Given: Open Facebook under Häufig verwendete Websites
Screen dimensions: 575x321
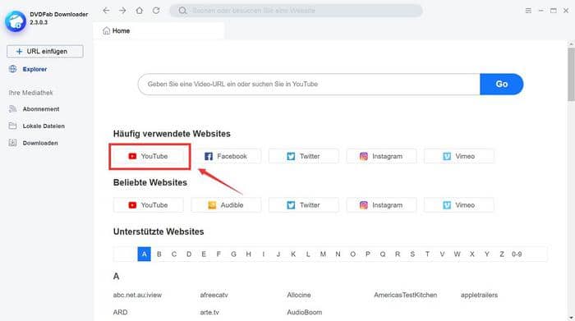Looking at the screenshot, I should (x=226, y=156).
